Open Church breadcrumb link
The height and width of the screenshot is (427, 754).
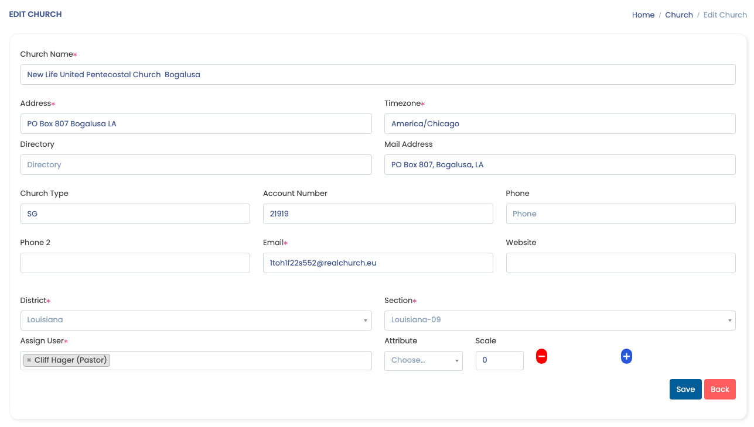[679, 15]
